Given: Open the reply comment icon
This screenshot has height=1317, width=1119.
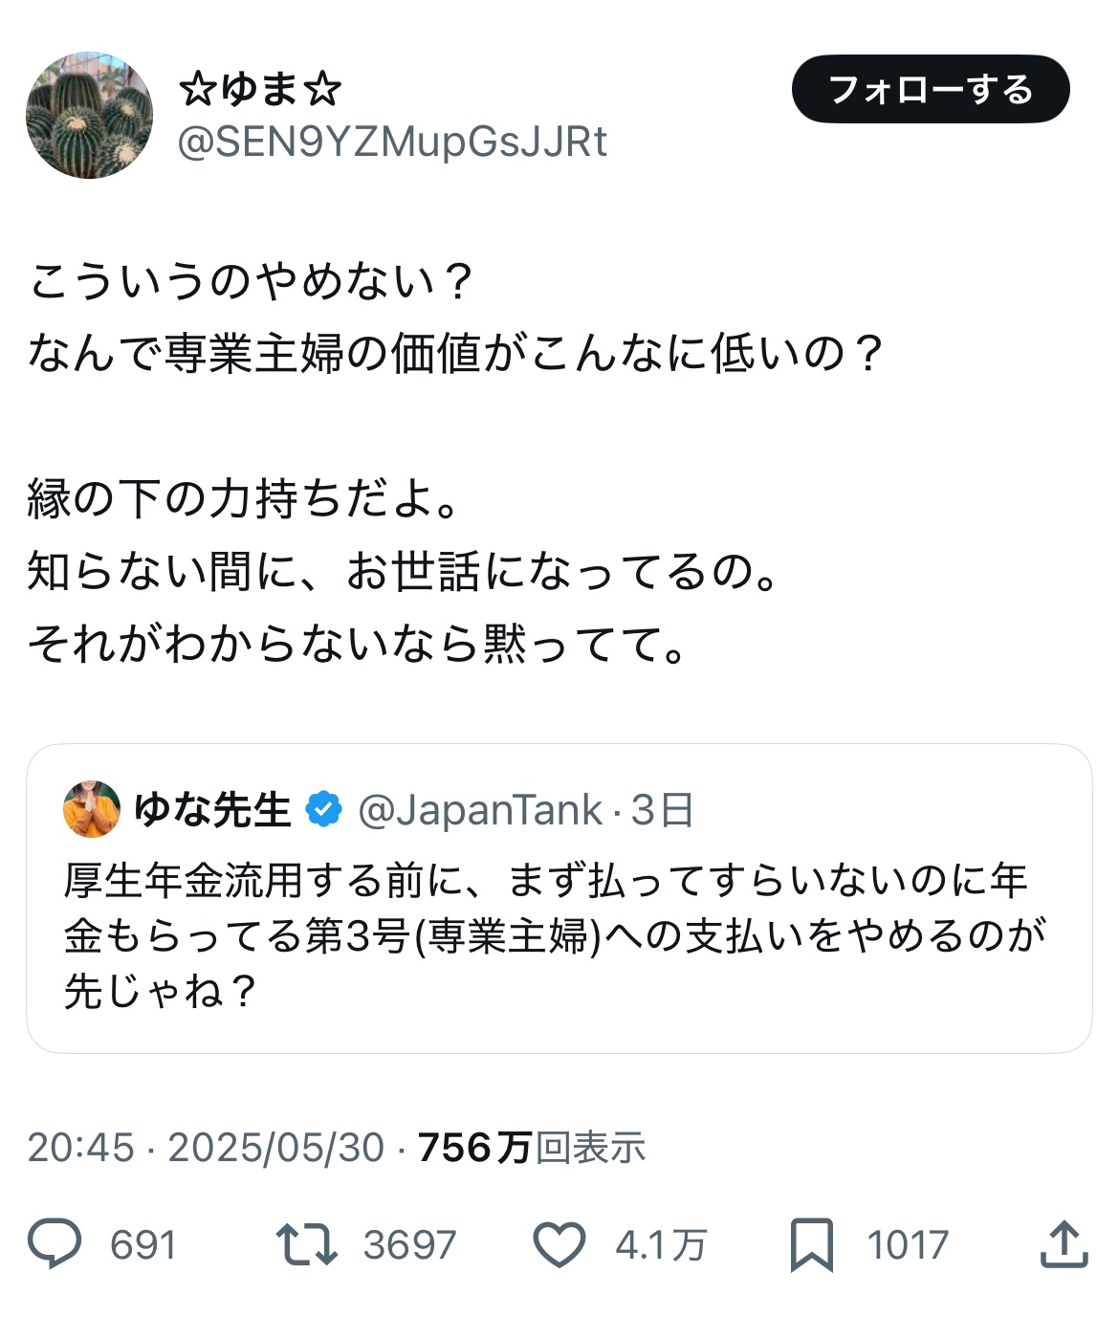Looking at the screenshot, I should click(55, 1244).
